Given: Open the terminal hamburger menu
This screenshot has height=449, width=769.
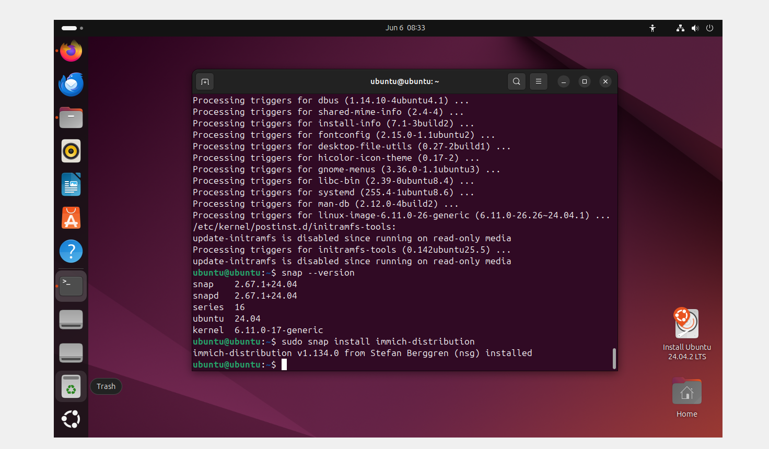Looking at the screenshot, I should tap(539, 81).
